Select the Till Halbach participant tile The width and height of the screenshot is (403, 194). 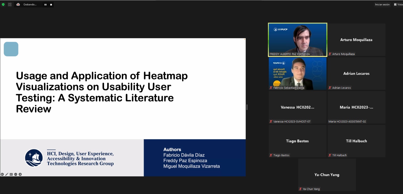coord(356,141)
